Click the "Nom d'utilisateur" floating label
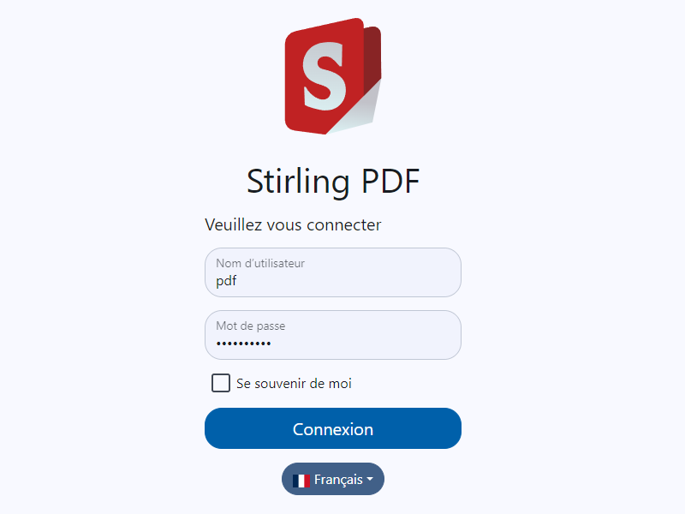 (260, 263)
